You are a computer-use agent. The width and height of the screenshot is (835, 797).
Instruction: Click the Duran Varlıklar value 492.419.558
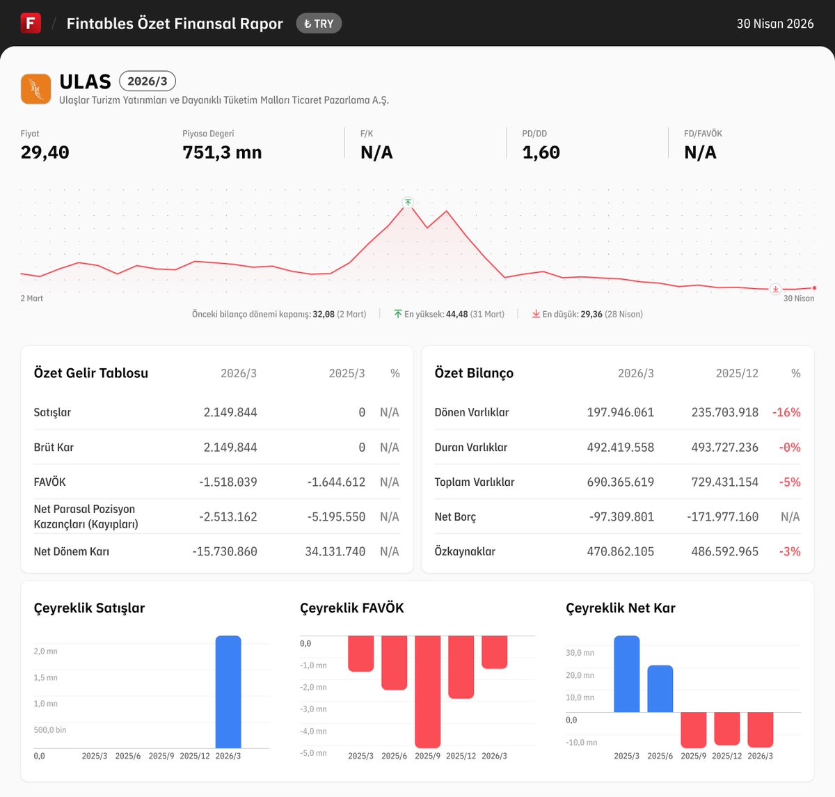point(620,447)
